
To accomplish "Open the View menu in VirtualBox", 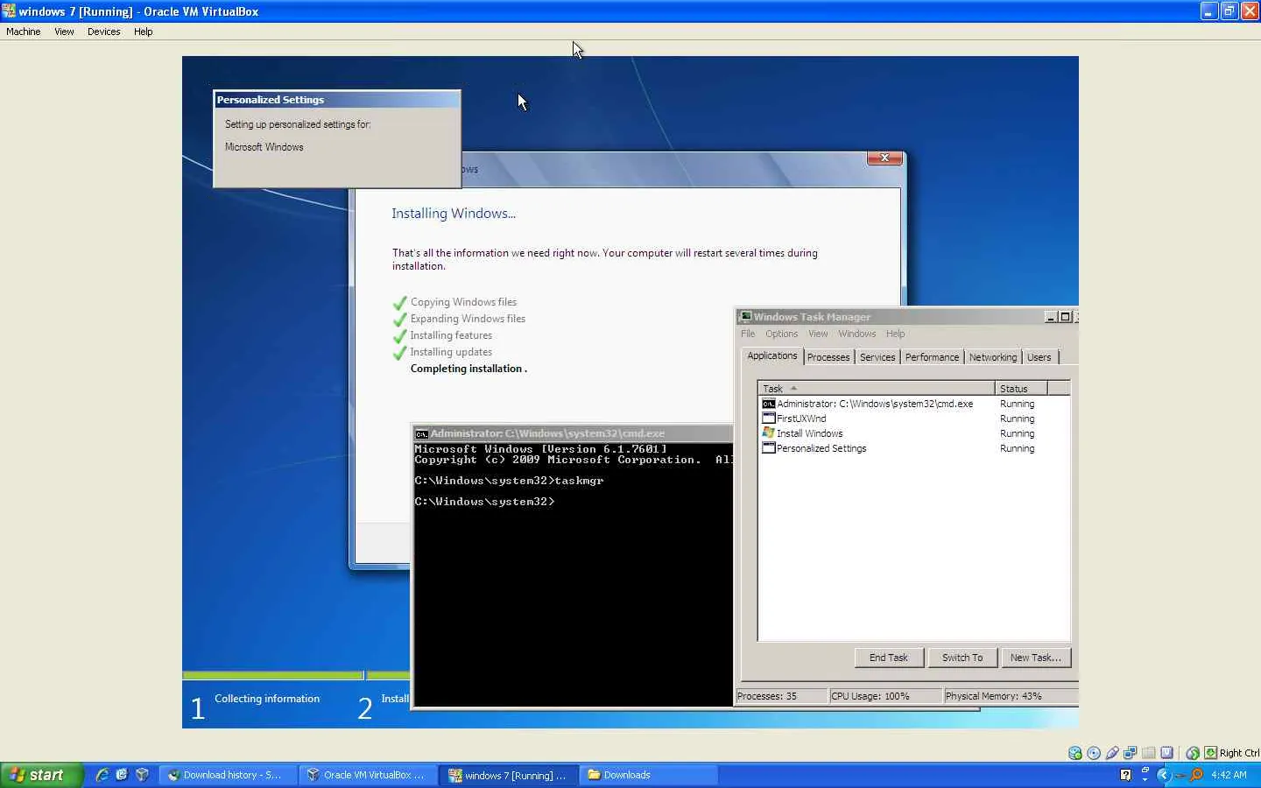I will pyautogui.click(x=64, y=32).
